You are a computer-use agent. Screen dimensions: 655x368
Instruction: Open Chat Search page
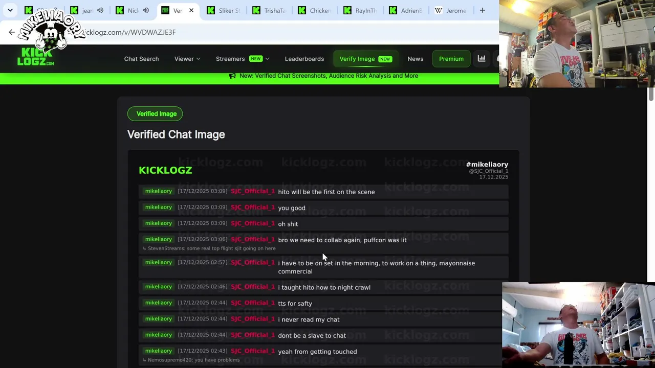141,59
